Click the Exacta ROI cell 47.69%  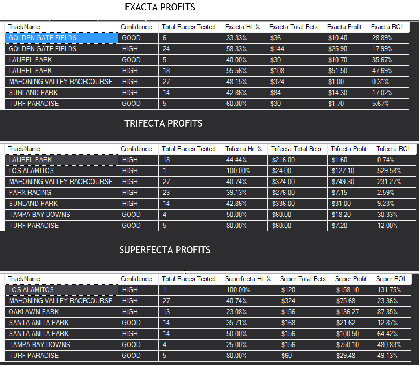tap(388, 71)
